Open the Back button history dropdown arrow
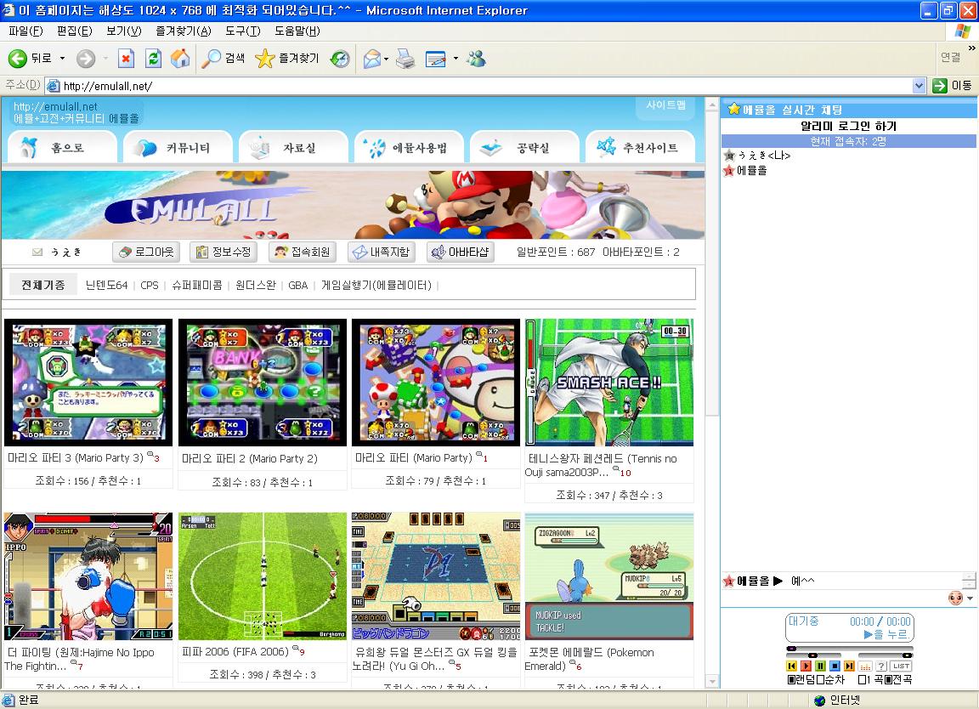This screenshot has width=979, height=709. (x=62, y=59)
